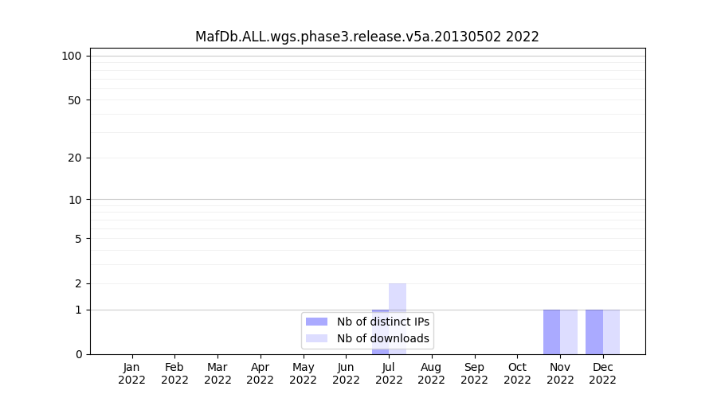Click the Jan 2022 x-axis label

coord(132,373)
